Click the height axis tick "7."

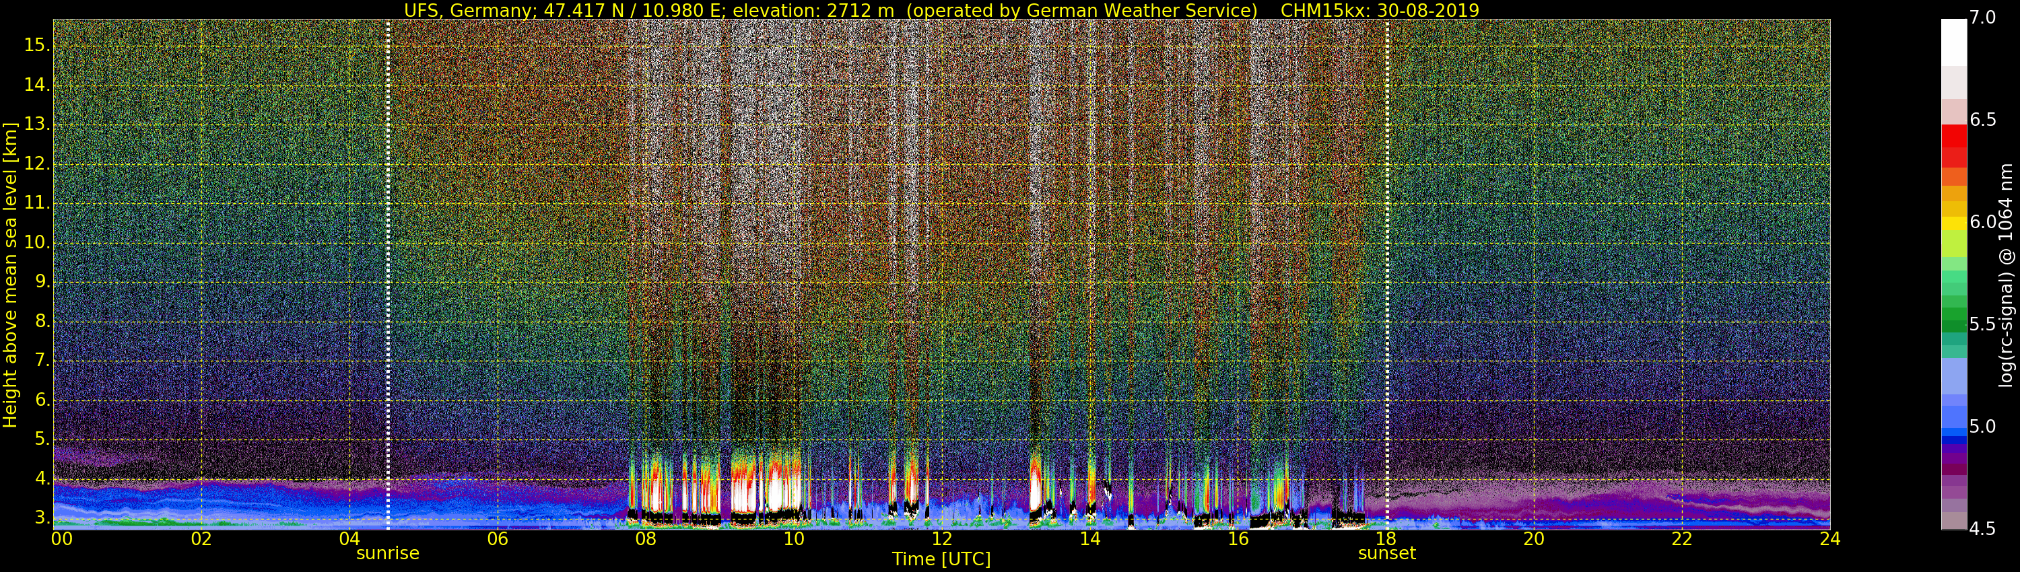[x=42, y=361]
